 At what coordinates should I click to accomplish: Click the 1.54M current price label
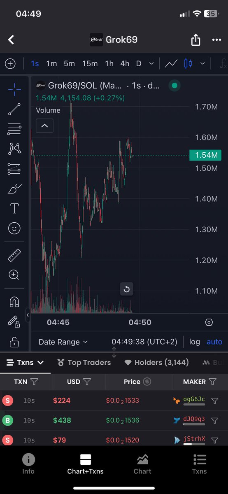coord(205,155)
